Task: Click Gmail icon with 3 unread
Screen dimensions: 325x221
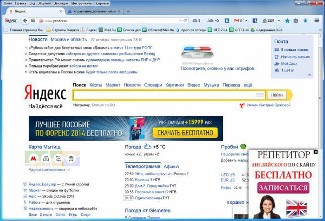Action: [x=238, y=20]
